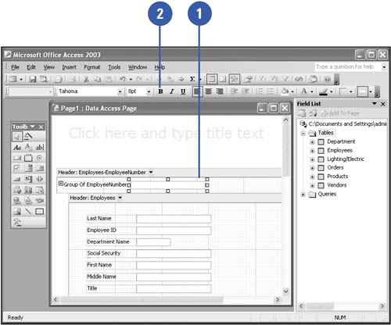Expand the Group Of EmployeeNumber plus control
The height and width of the screenshot is (325, 391).
click(x=60, y=184)
